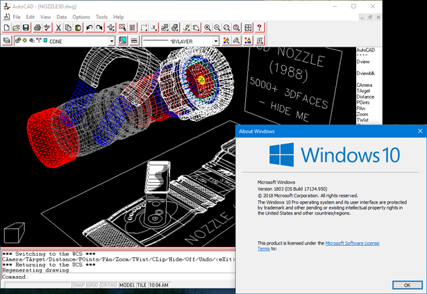The height and width of the screenshot is (294, 427).
Task: Open the Linetype icon beside the color control
Action: pos(134,41)
